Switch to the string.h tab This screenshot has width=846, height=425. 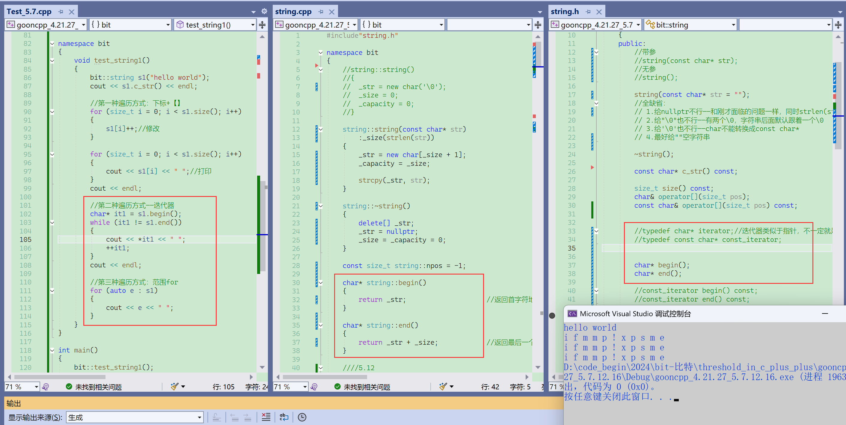(565, 12)
